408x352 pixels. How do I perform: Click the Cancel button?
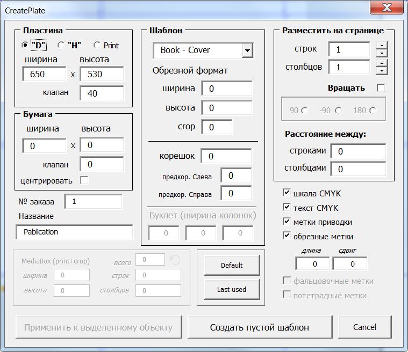coord(365,327)
